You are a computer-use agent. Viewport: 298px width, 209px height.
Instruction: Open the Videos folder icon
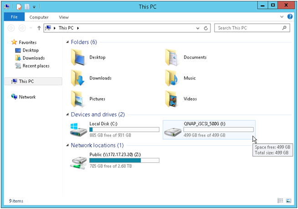[173, 99]
